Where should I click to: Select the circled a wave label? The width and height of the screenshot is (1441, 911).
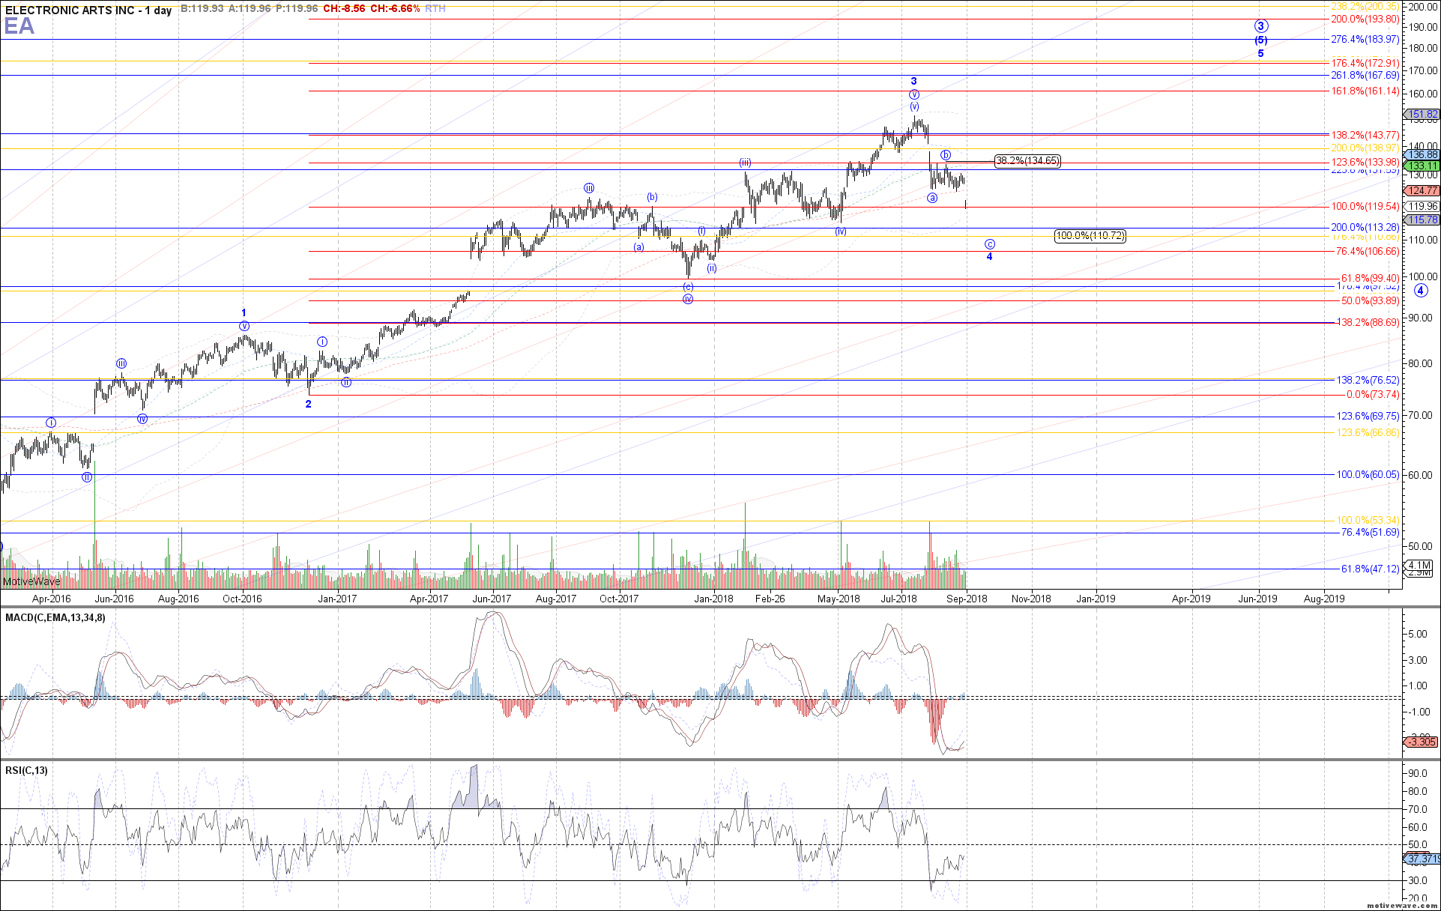point(932,198)
